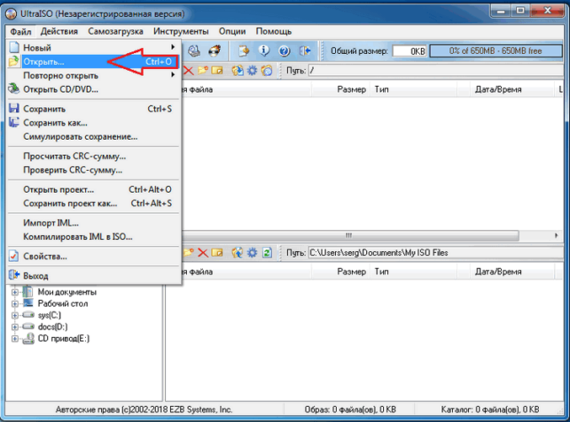Click the virtual drive mount icon in main toolbar

pos(194,51)
